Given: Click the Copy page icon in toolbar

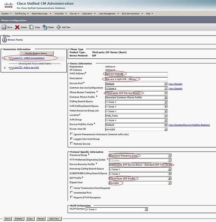Looking at the screenshot, I should (x=31, y=27).
